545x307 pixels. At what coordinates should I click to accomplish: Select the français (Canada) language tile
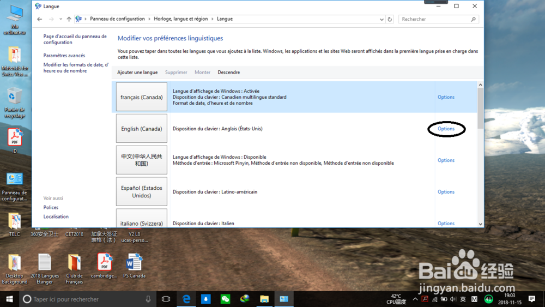point(142,97)
